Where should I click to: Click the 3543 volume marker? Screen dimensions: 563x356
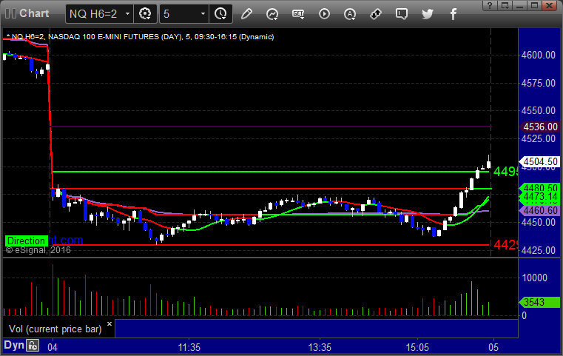(539, 302)
